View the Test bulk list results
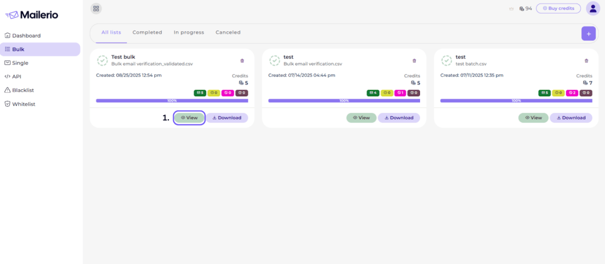Viewport: 605px width, 264px height. 189,118
